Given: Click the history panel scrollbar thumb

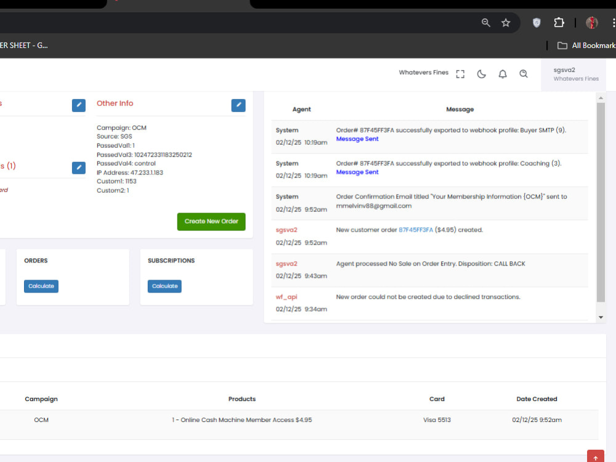Looking at the screenshot, I should click(x=601, y=202).
